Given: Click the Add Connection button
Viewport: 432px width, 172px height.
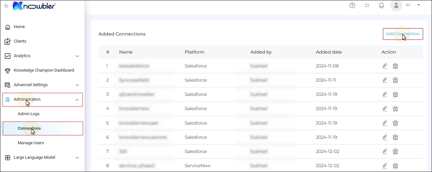Looking at the screenshot, I should [403, 34].
